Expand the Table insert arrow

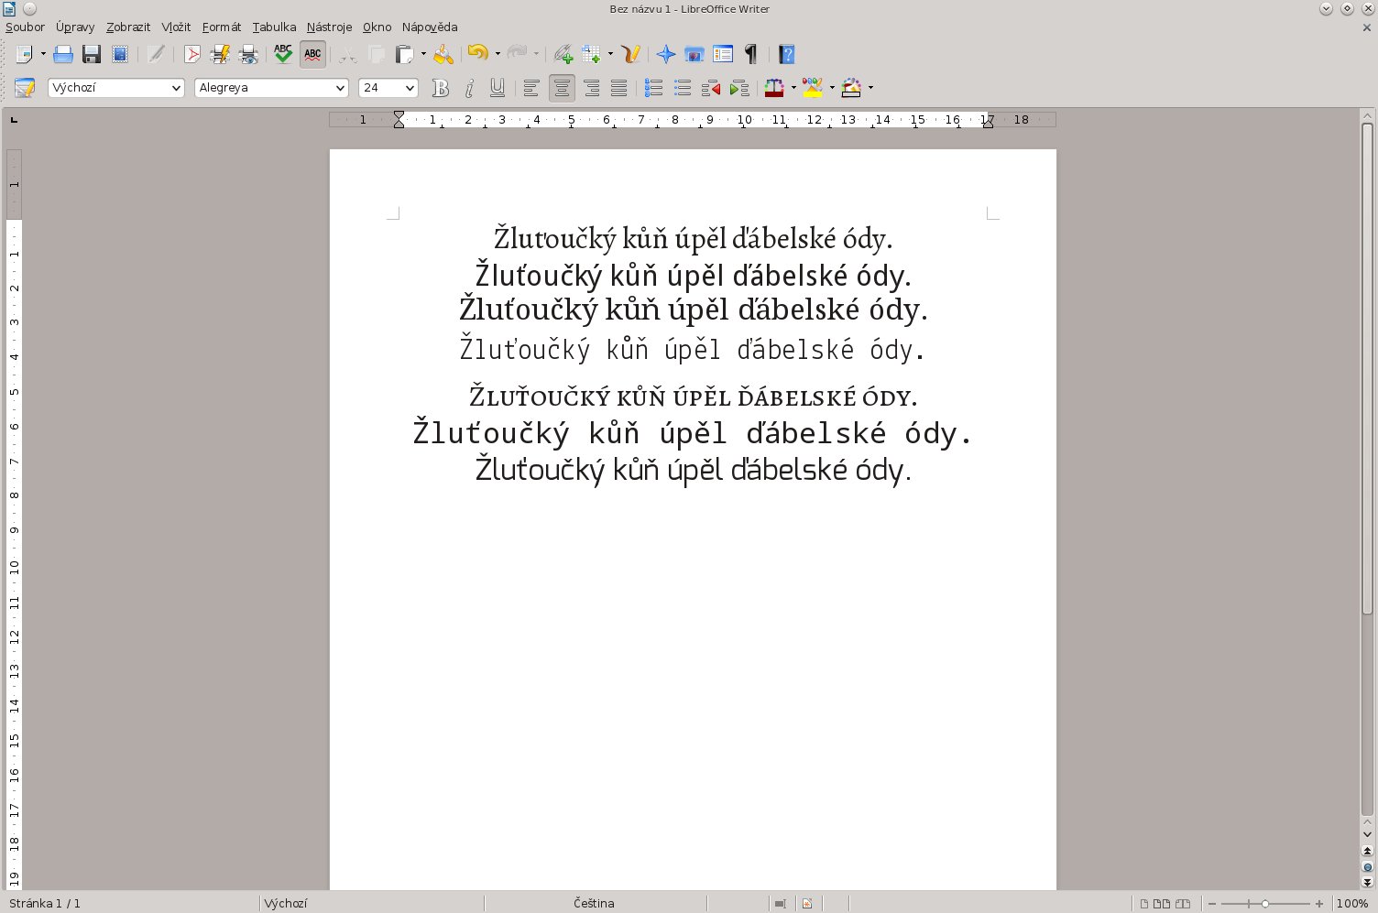point(610,55)
